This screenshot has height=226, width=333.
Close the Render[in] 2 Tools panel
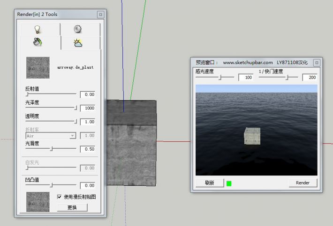(x=100, y=15)
